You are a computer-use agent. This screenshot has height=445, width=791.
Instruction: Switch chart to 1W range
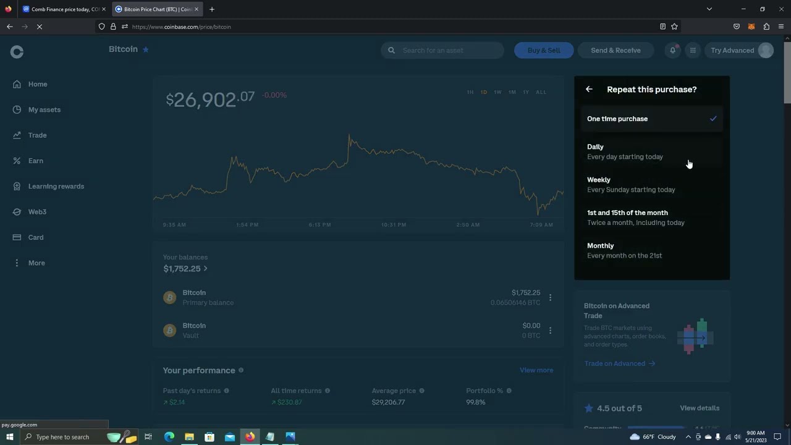(x=497, y=92)
